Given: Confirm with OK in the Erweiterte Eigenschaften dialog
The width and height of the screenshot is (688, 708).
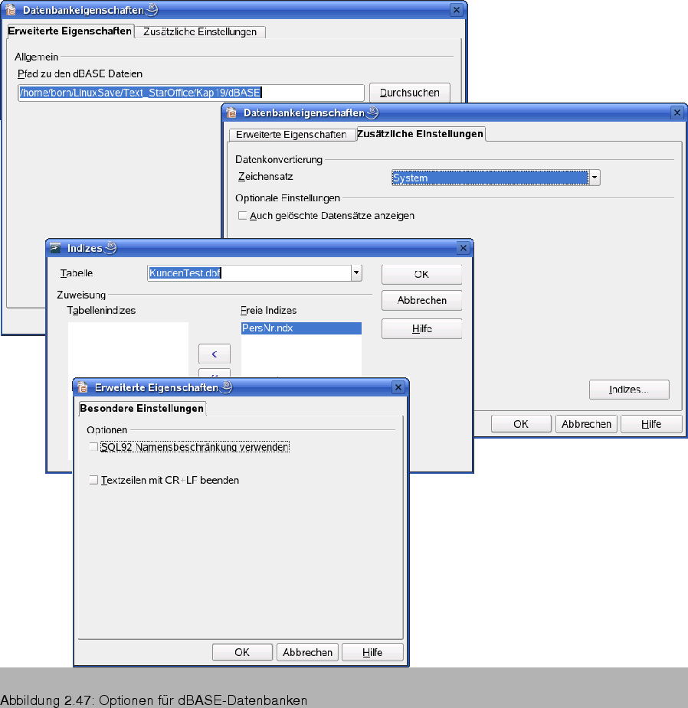Looking at the screenshot, I should pyautogui.click(x=242, y=652).
